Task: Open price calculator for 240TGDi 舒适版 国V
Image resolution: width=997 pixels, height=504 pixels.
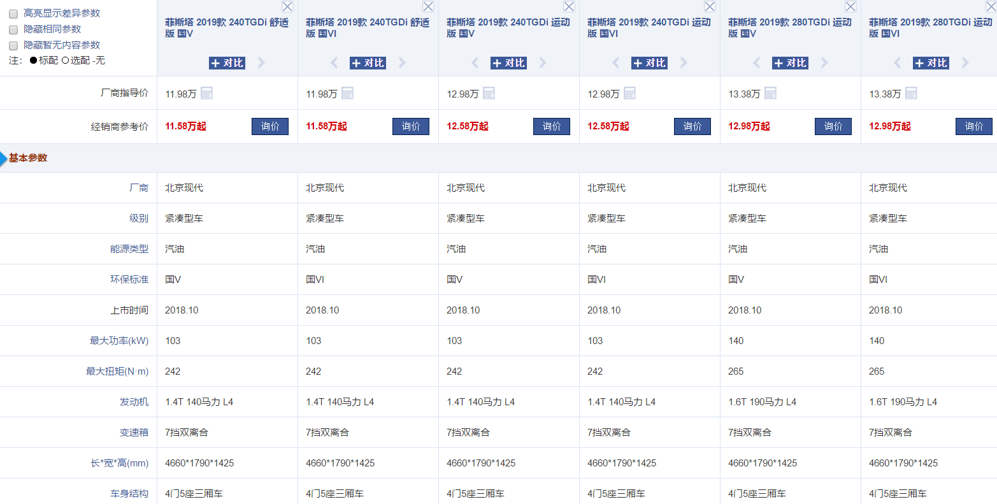Action: point(206,93)
